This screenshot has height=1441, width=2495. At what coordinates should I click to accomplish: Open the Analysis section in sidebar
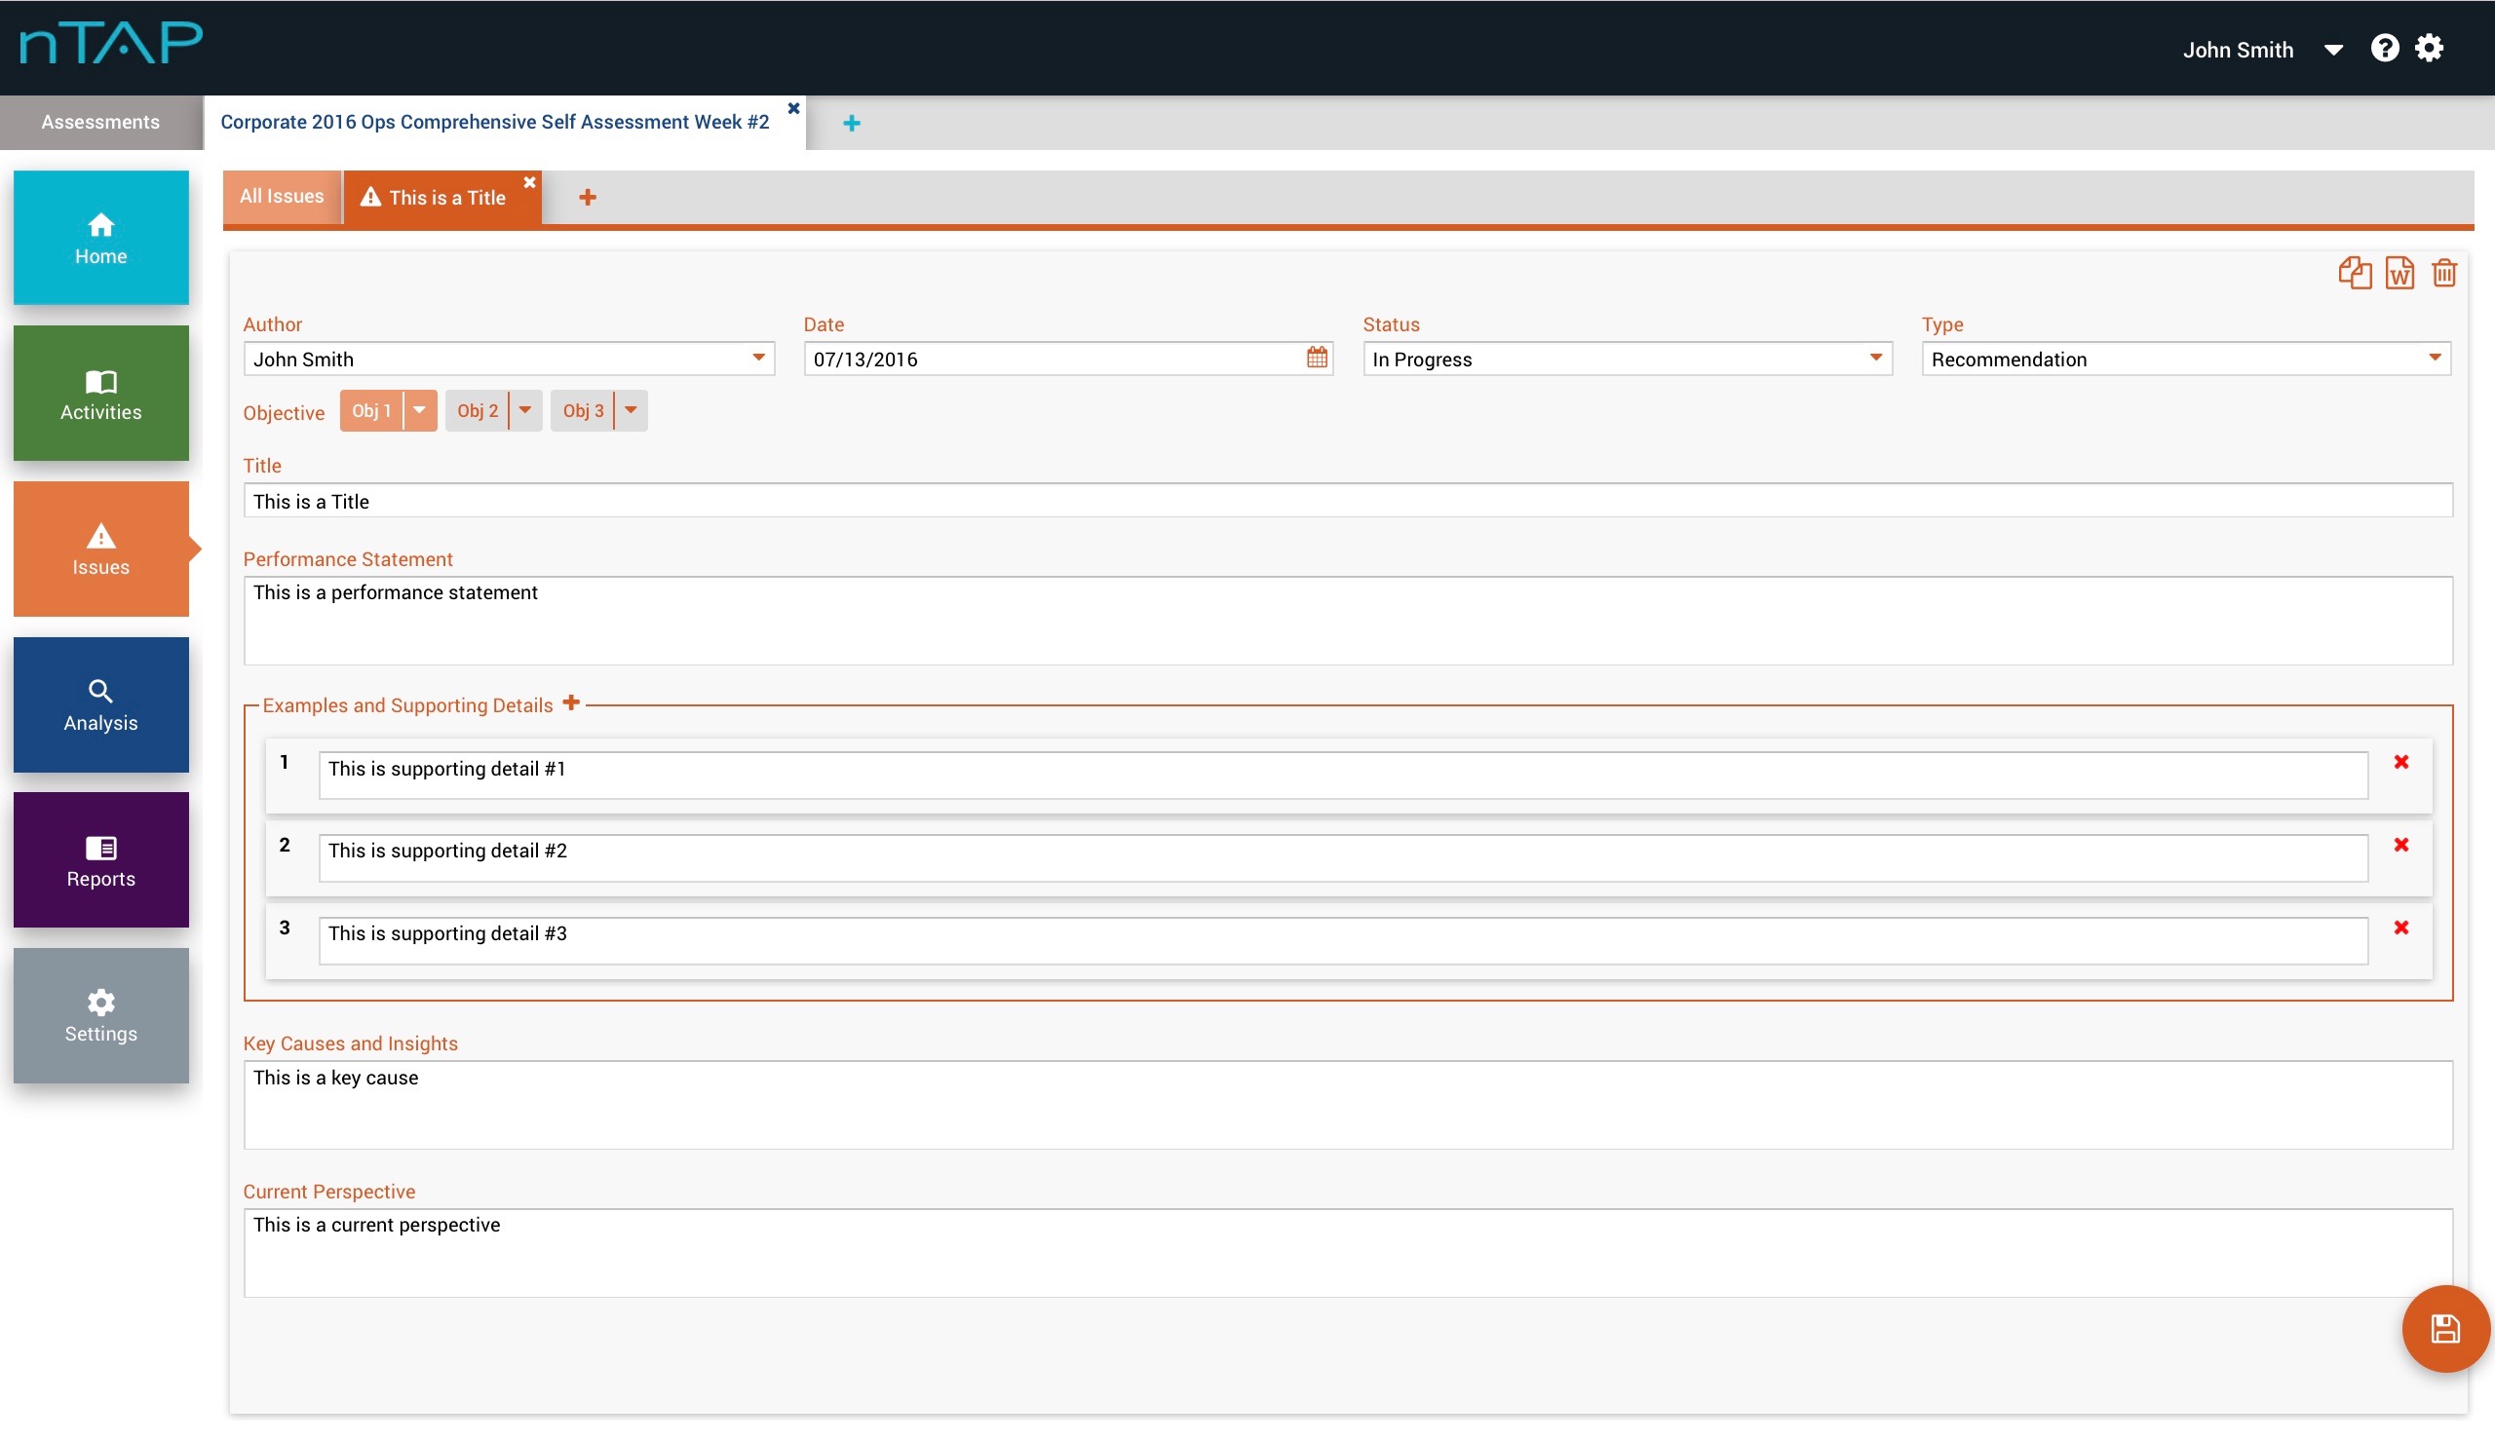tap(101, 704)
